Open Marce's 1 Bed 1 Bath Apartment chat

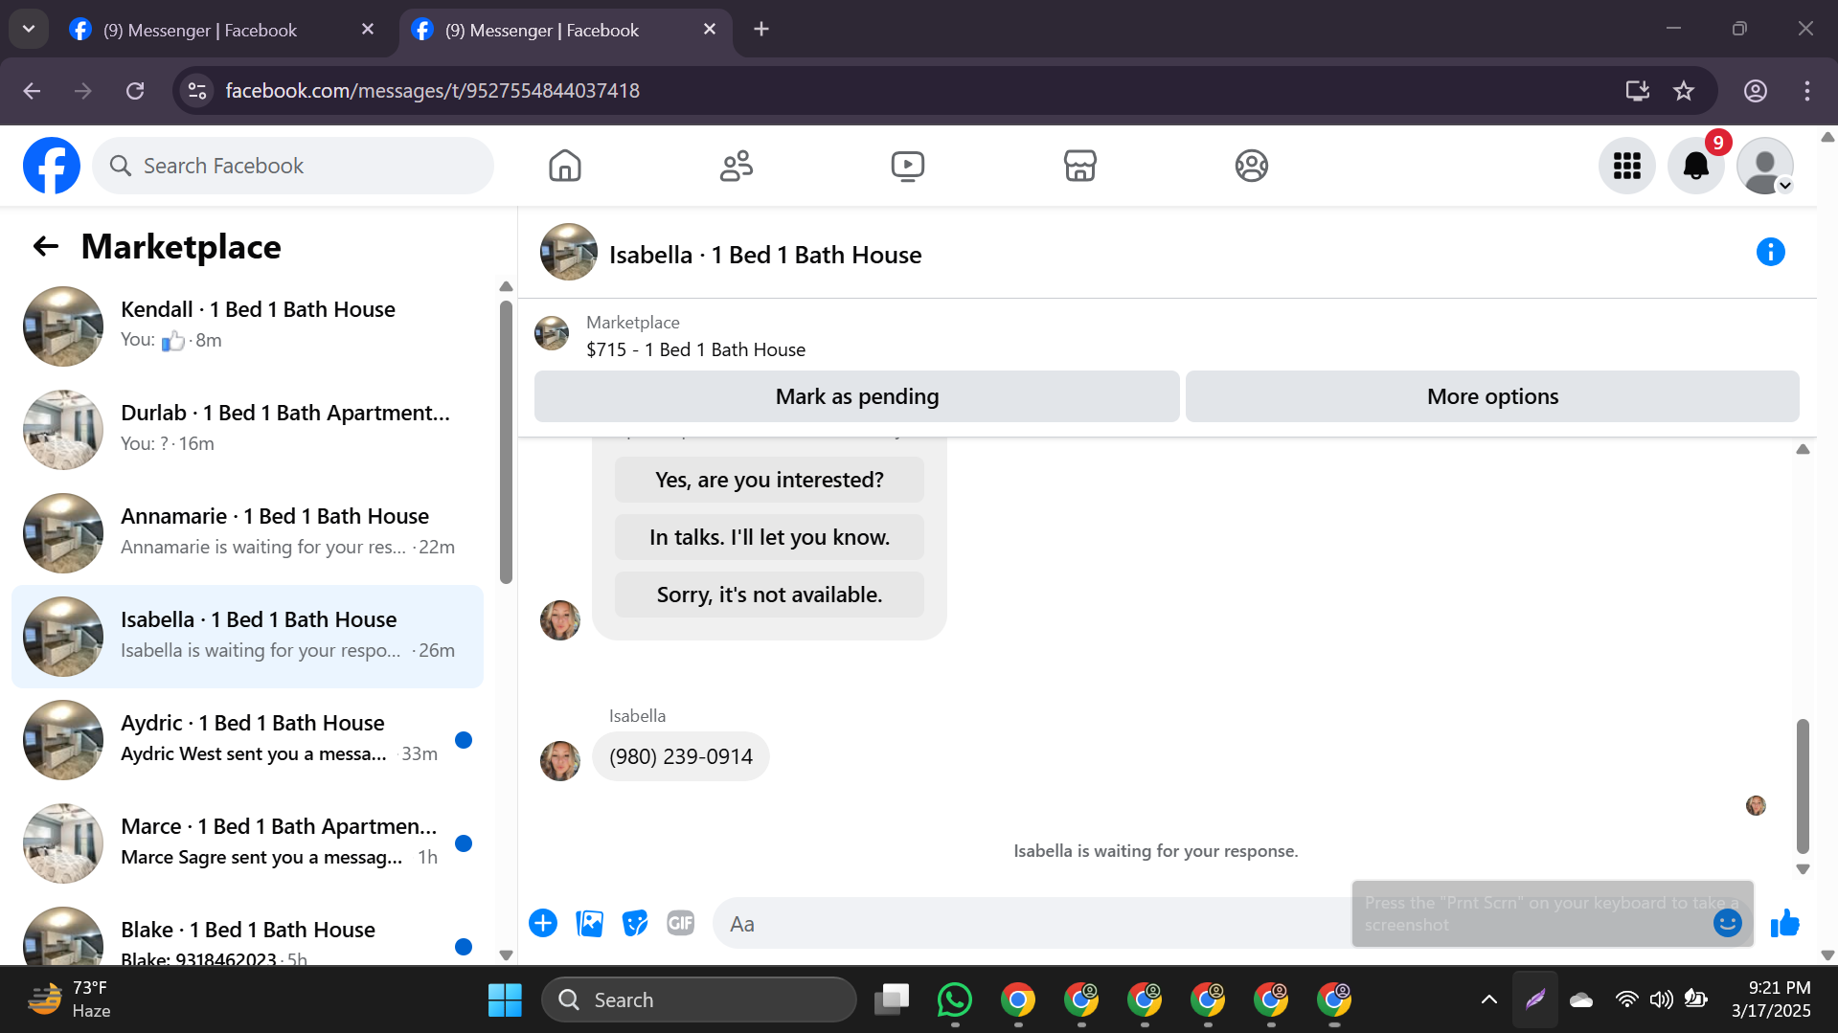pyautogui.click(x=247, y=842)
